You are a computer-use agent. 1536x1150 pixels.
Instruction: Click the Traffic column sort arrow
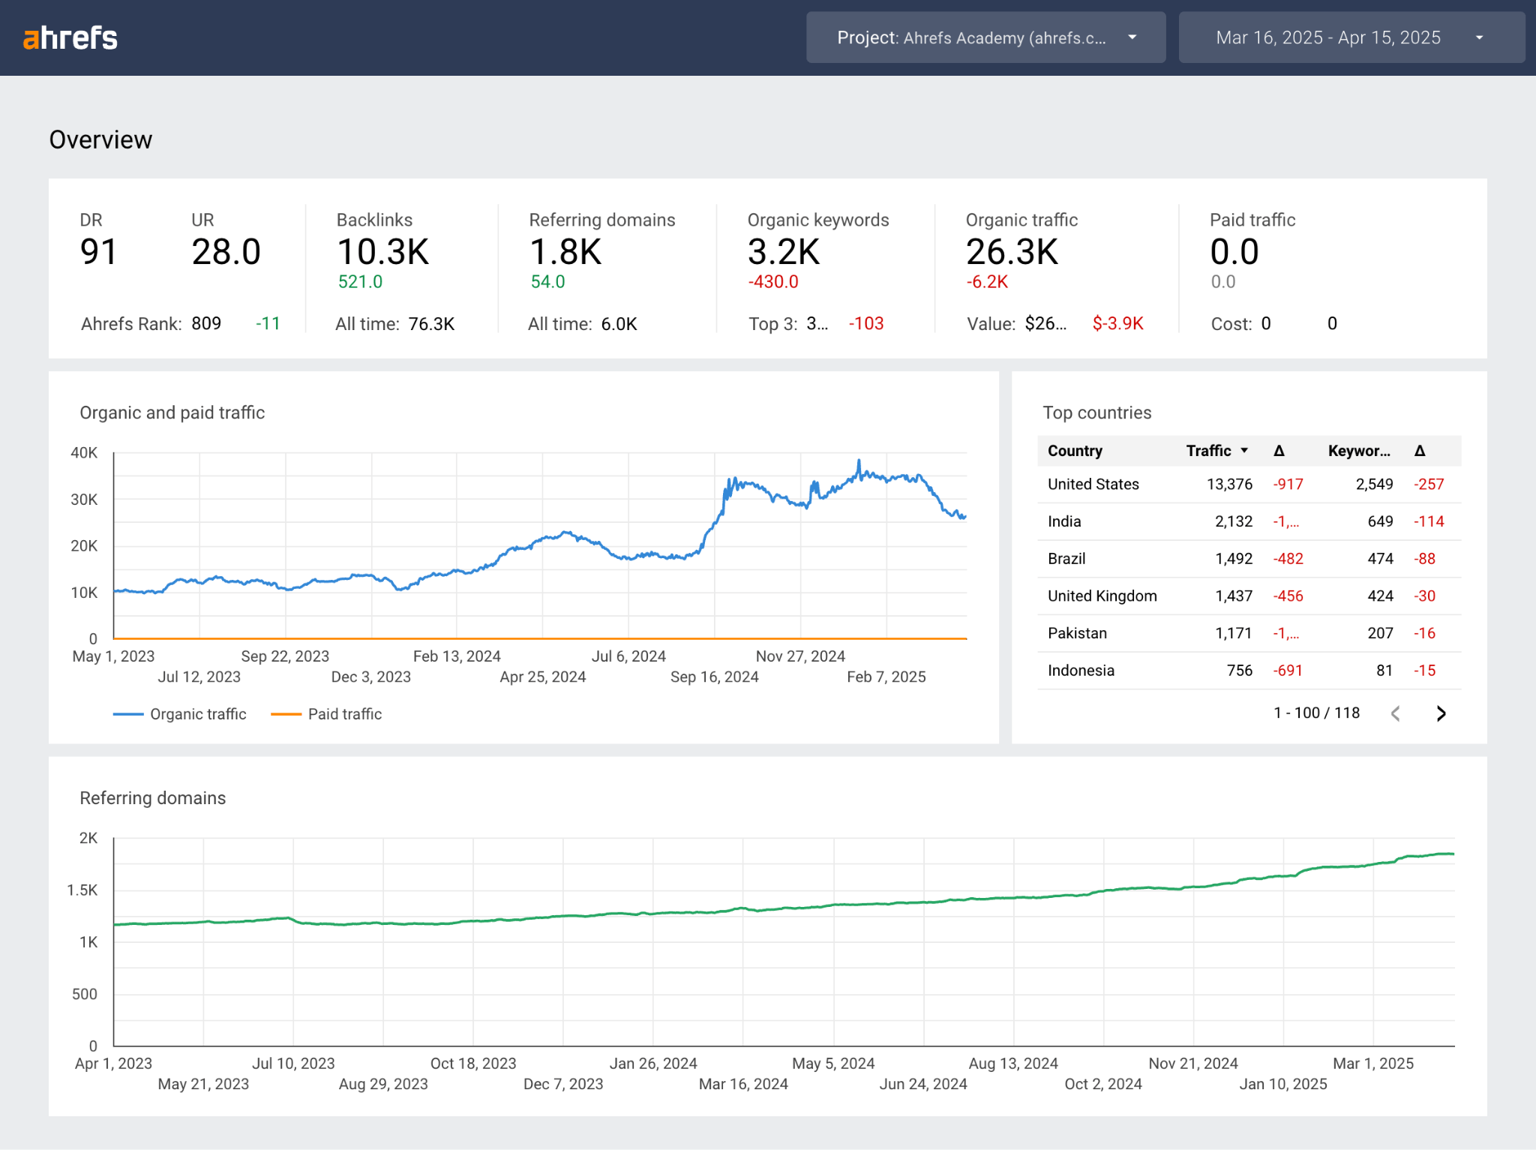[x=1245, y=451]
